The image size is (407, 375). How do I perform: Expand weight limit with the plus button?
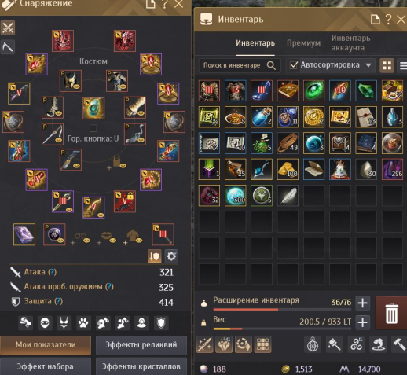(x=362, y=322)
